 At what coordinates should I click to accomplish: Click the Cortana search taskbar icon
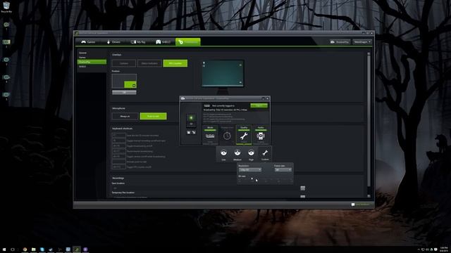coord(13,249)
